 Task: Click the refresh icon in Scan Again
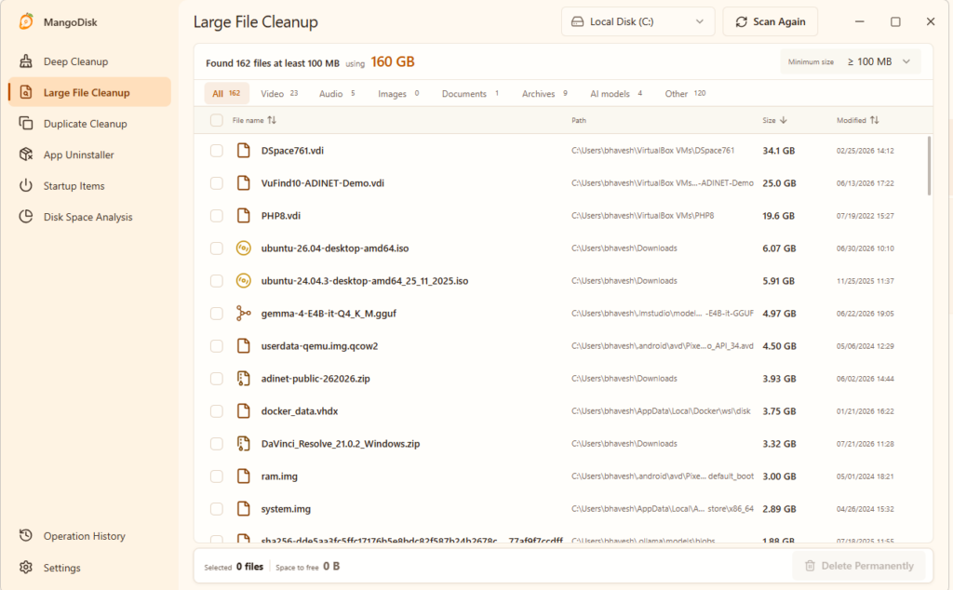741,21
